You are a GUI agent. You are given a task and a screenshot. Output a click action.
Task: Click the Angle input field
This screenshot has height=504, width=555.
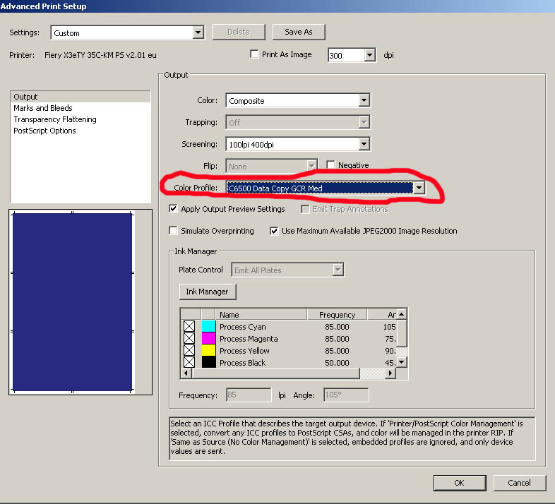click(x=346, y=395)
